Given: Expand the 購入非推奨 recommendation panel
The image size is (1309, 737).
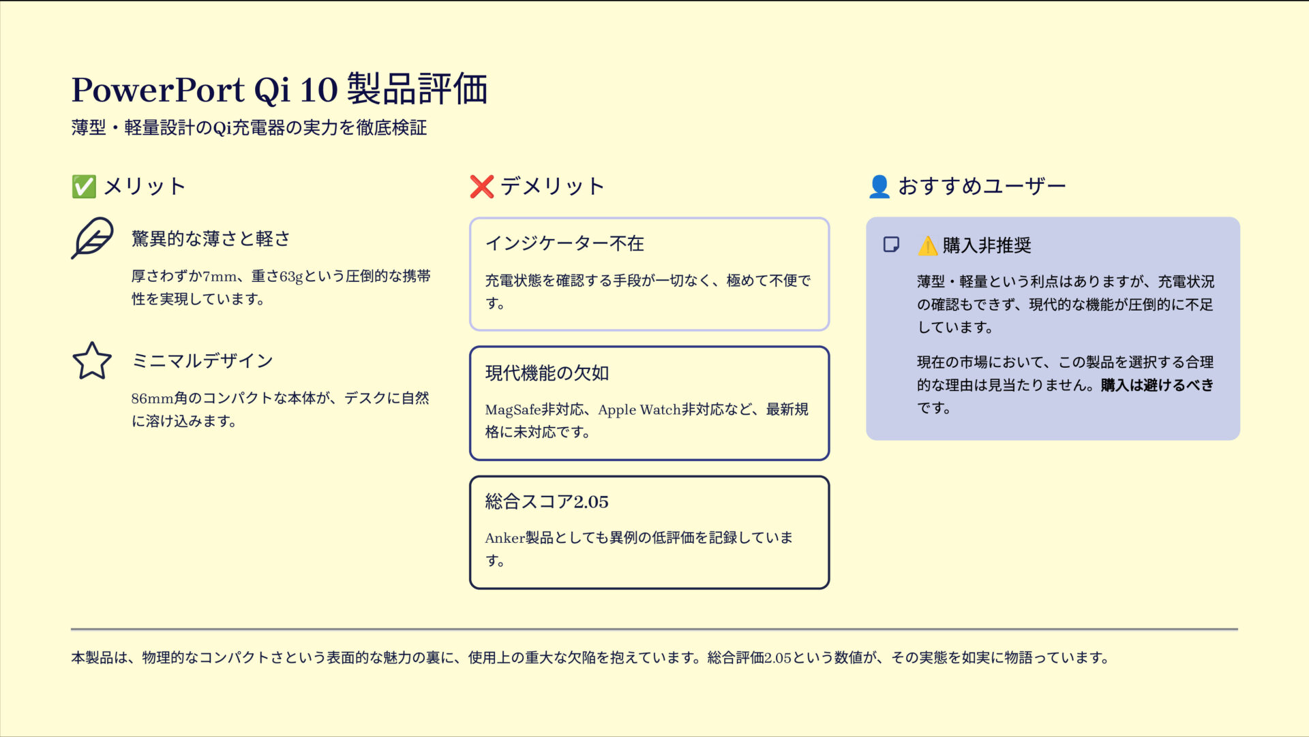Looking at the screenshot, I should [x=1053, y=327].
